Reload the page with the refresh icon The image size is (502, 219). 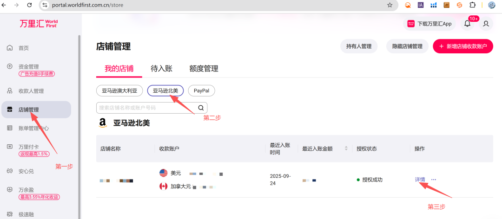point(29,5)
